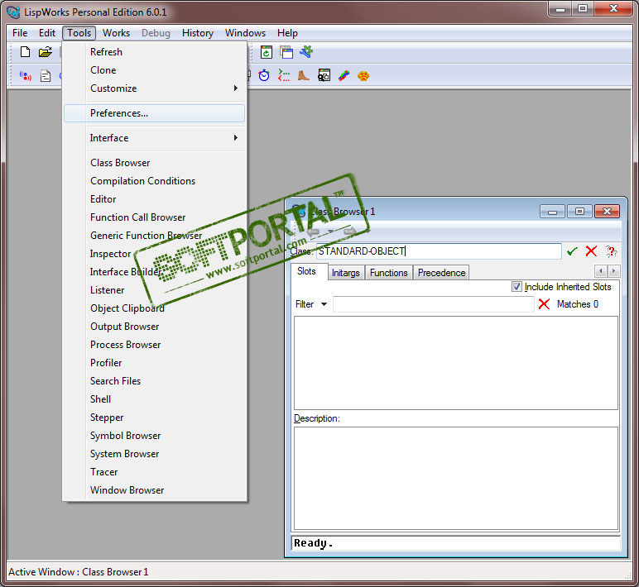Close the open Tools menu
639x587 pixels.
pyautogui.click(x=79, y=33)
